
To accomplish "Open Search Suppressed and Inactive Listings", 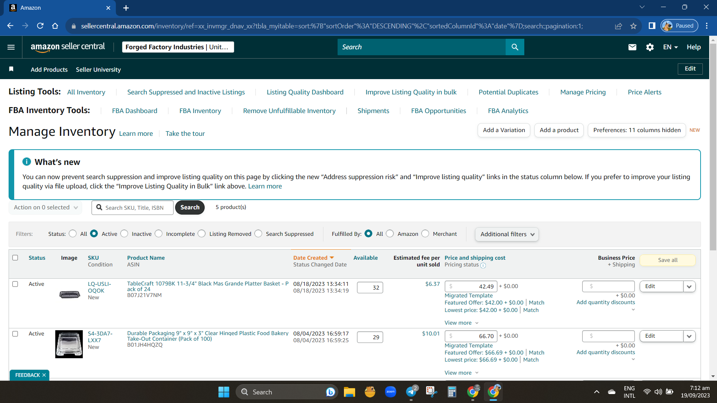I will point(186,92).
